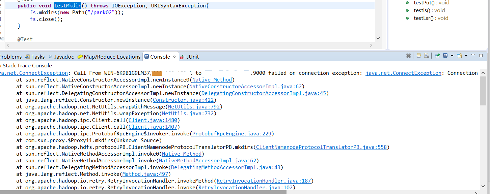490x194 pixels.
Task: Click the console horizontal scrollbar thumb
Action: [143, 192]
